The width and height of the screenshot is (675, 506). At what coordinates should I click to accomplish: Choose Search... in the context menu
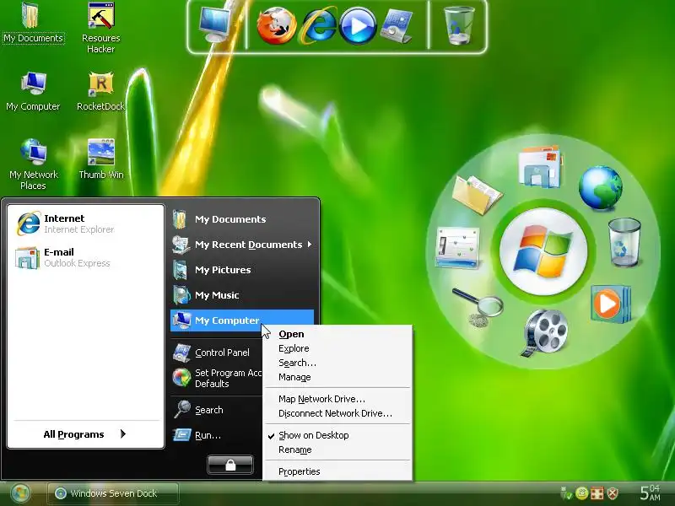pos(337,363)
